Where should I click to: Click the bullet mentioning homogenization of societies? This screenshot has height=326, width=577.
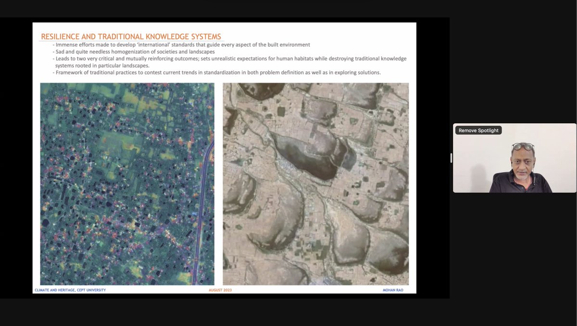click(x=136, y=51)
